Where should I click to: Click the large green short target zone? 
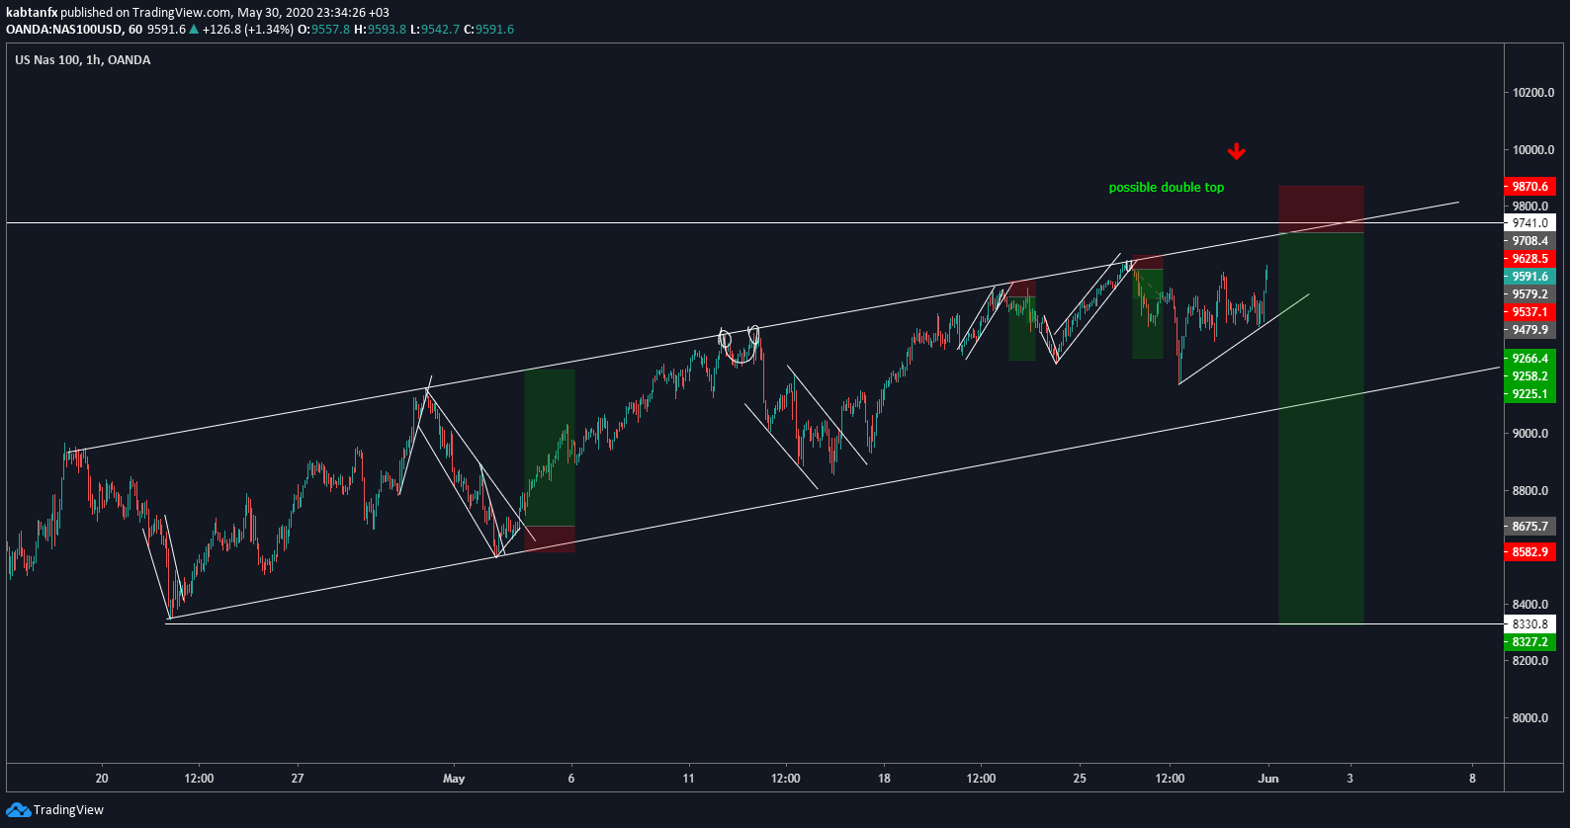coord(1321,428)
